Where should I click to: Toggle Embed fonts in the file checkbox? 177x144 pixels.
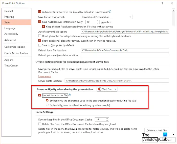(40, 95)
